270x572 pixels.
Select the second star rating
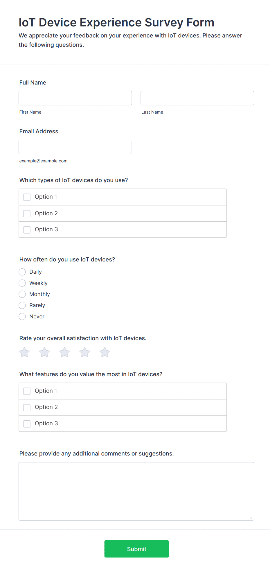[44, 352]
